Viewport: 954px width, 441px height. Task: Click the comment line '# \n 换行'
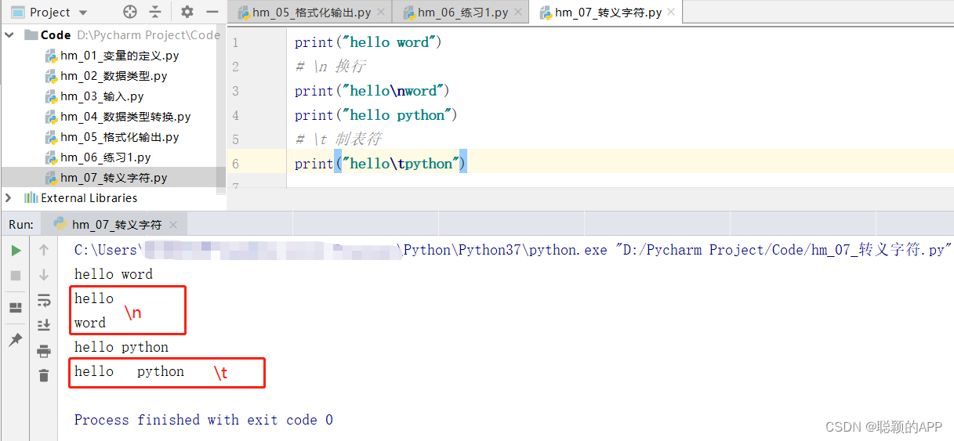tap(330, 67)
